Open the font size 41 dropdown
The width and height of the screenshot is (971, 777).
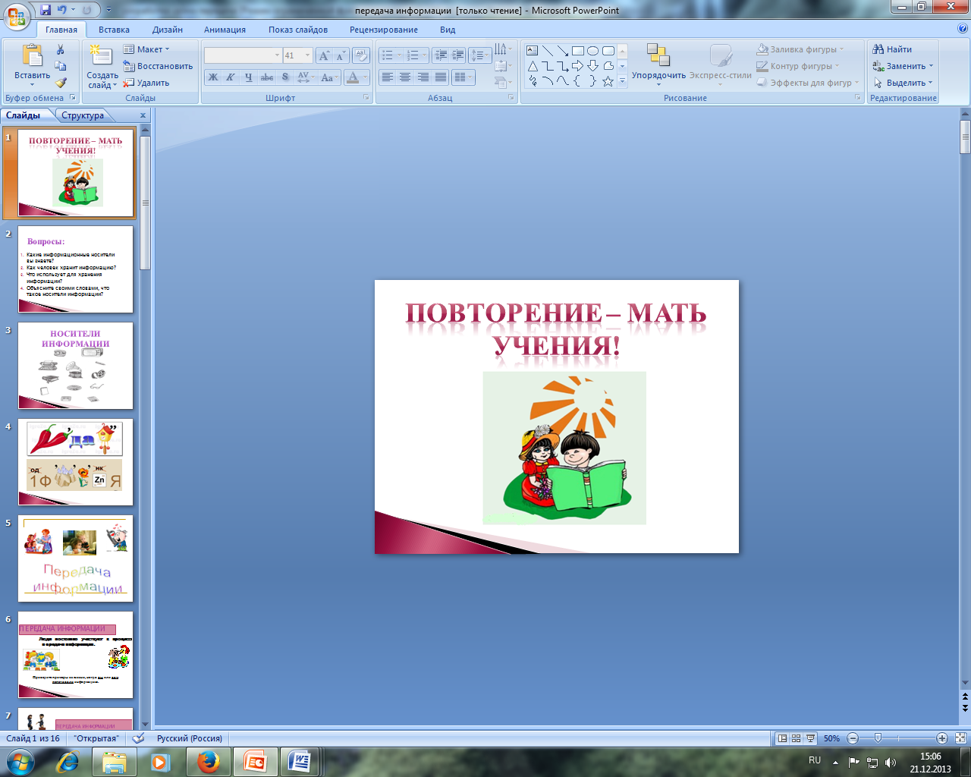(x=307, y=55)
